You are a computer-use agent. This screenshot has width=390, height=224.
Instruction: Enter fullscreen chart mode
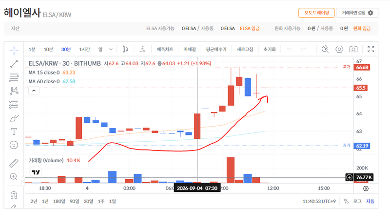tap(371, 49)
